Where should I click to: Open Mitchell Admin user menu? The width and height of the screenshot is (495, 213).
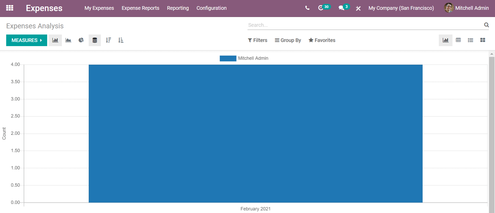(466, 8)
